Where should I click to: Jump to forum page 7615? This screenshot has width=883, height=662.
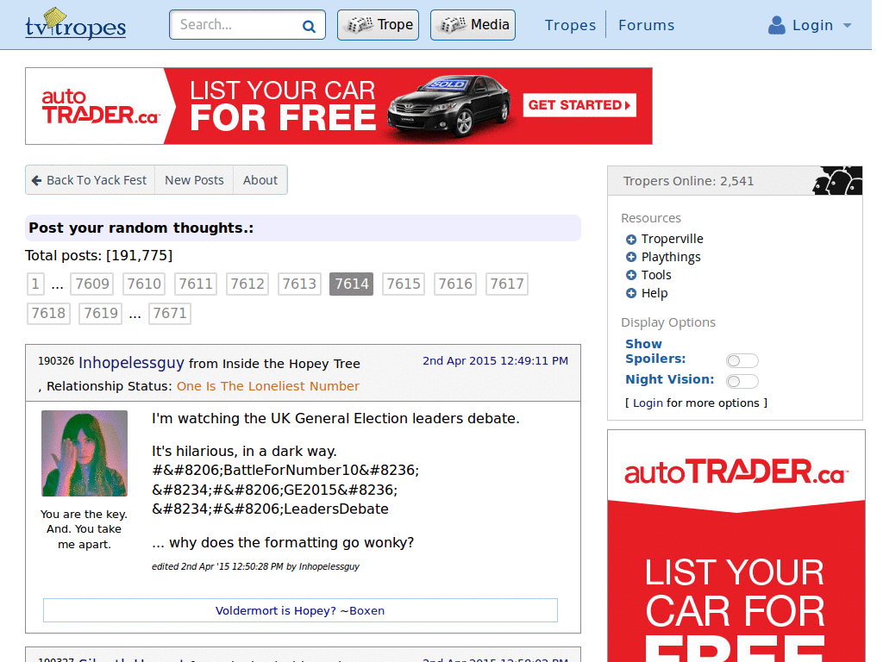point(403,284)
